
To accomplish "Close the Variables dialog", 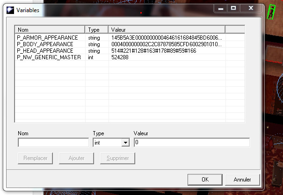I will click(x=251, y=8).
